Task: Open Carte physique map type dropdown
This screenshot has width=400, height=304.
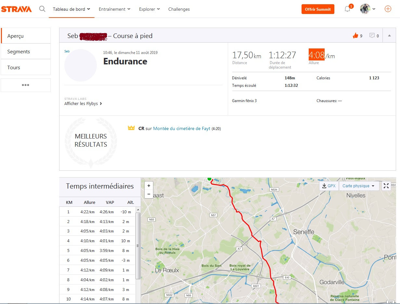Action: [x=359, y=186]
